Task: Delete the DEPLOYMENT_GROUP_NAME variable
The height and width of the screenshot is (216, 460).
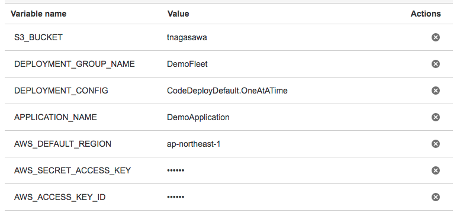Action: click(436, 64)
